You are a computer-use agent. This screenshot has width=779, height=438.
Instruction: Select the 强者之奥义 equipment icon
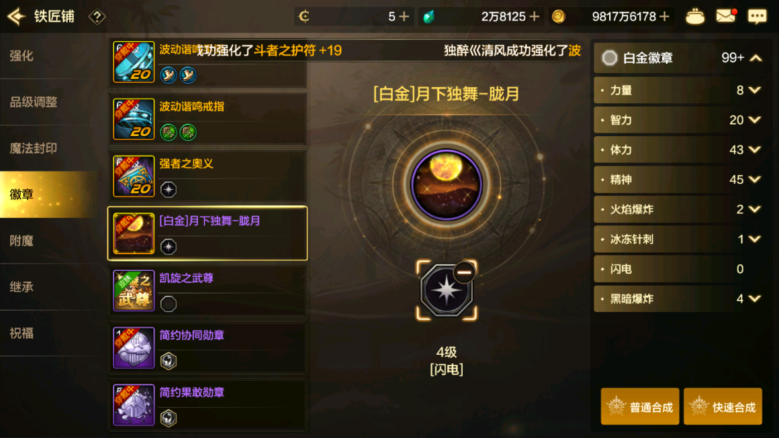coord(134,176)
